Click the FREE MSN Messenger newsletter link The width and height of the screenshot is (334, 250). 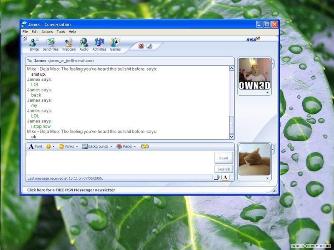pos(71,190)
